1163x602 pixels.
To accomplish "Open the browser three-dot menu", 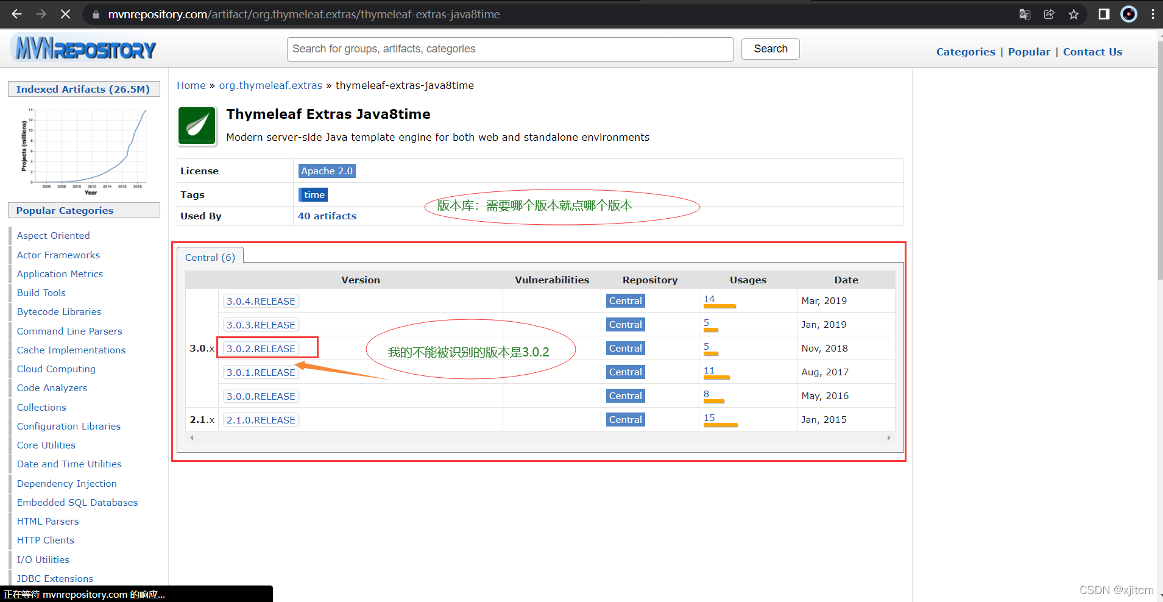I will click(1153, 14).
